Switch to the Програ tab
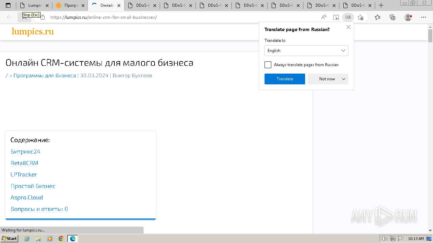Screen dimensions: 433x243 (x=70, y=5)
